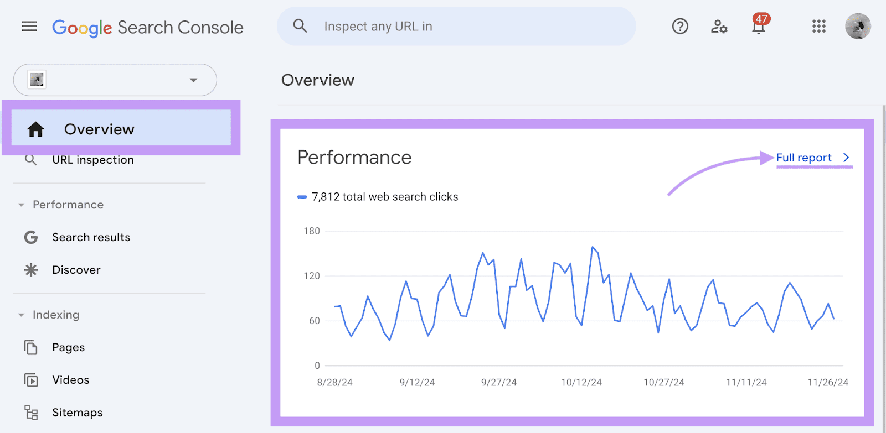This screenshot has width=886, height=433.
Task: Open the property selector dropdown
Action: tap(115, 80)
